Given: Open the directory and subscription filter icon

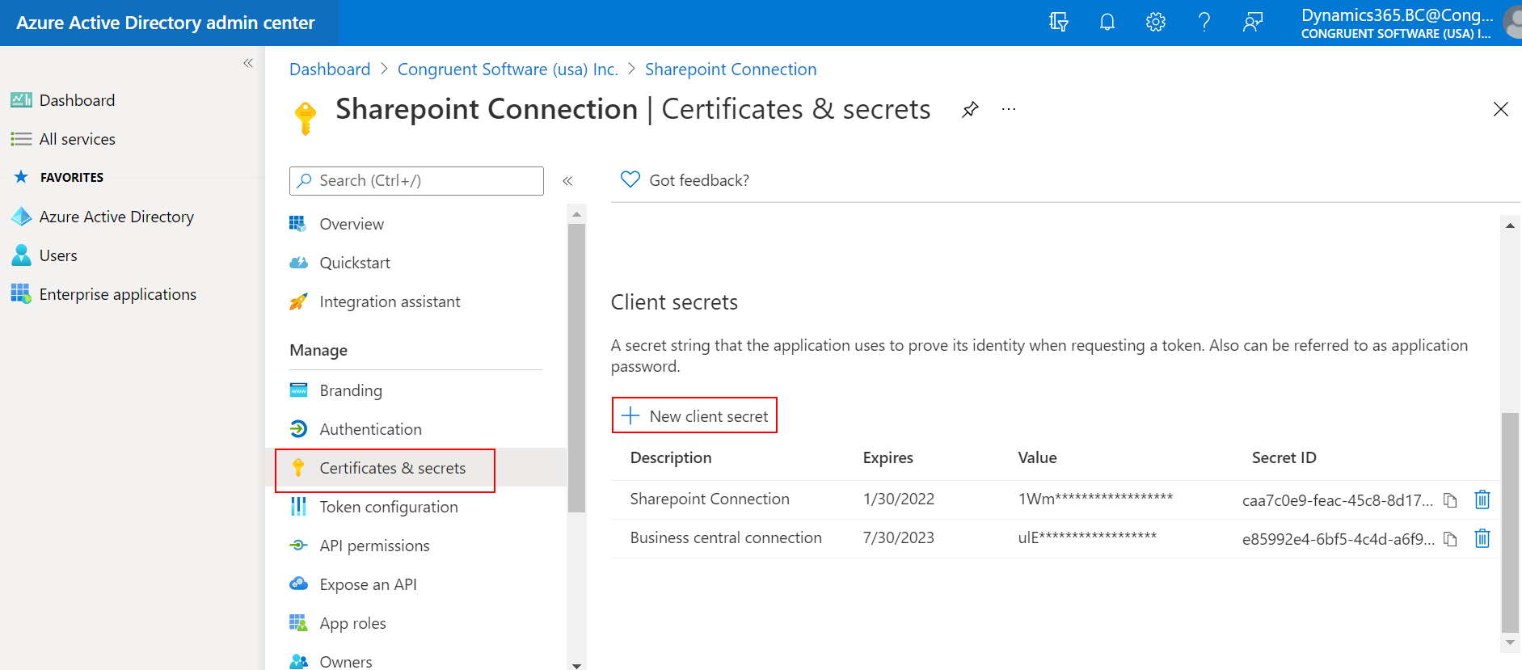Looking at the screenshot, I should point(1059,22).
